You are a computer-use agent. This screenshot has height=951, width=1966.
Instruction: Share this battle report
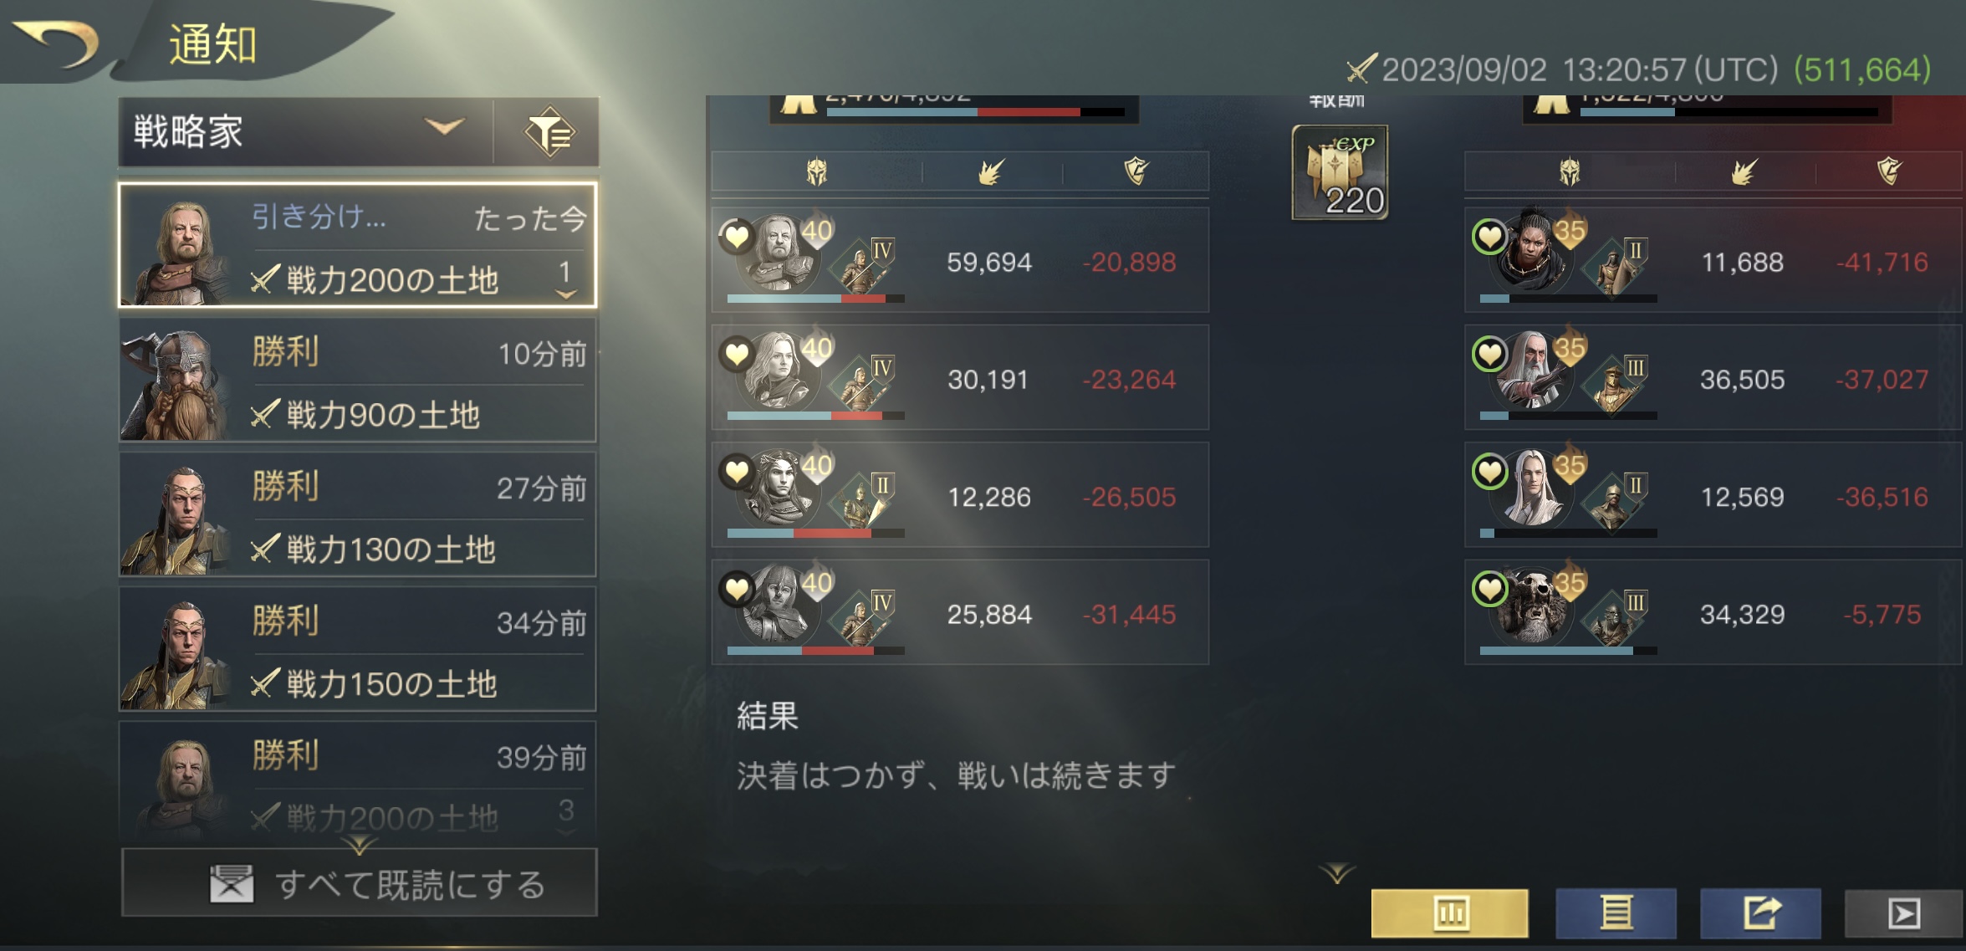[x=1760, y=913]
